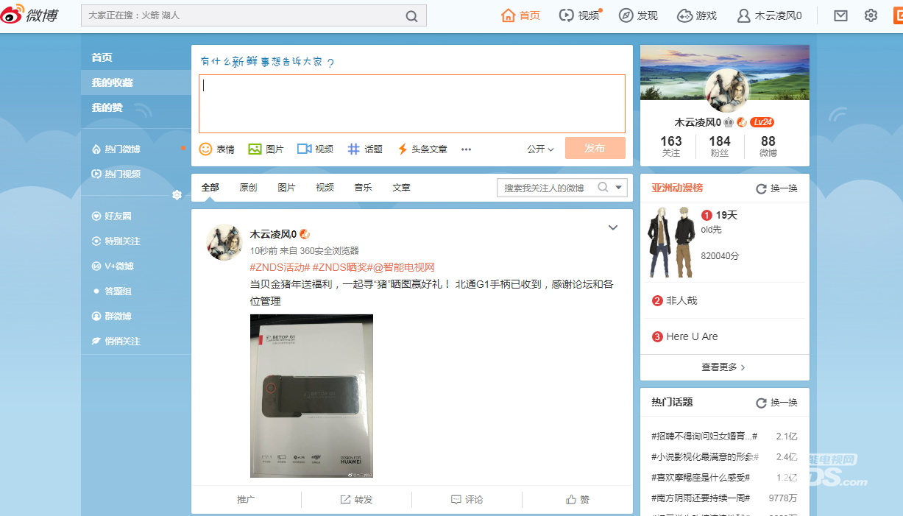903x516 pixels.
Task: Open the 木云凌风0 profile in top bar
Action: (770, 15)
